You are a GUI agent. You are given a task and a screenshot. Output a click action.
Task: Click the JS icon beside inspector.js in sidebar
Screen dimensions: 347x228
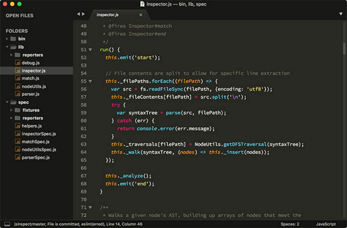click(18, 71)
